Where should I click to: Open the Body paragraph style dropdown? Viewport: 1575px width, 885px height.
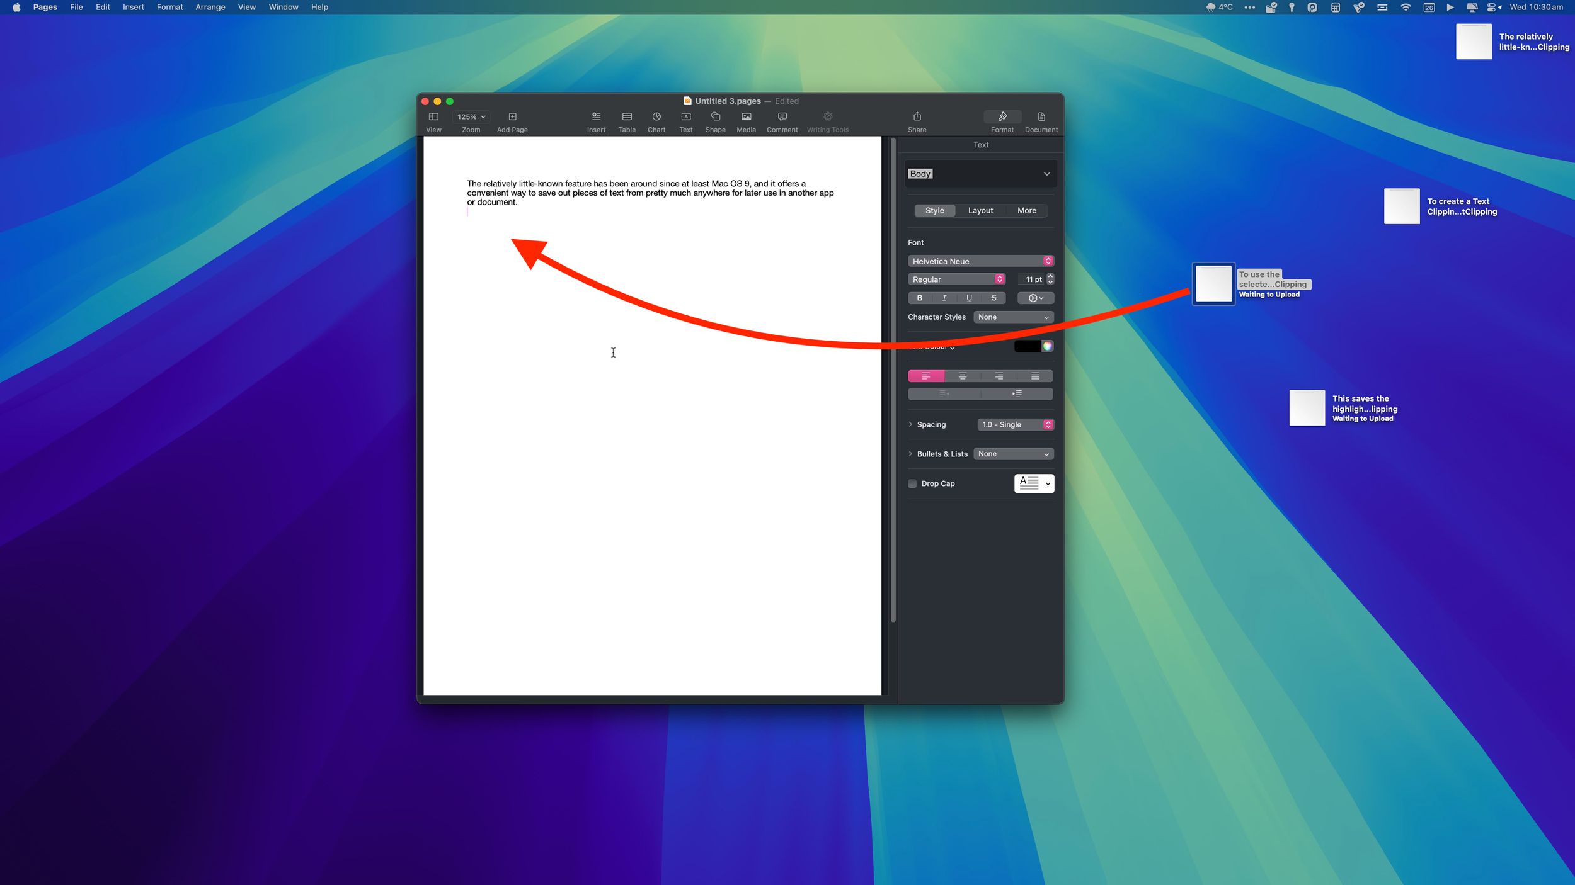[980, 173]
